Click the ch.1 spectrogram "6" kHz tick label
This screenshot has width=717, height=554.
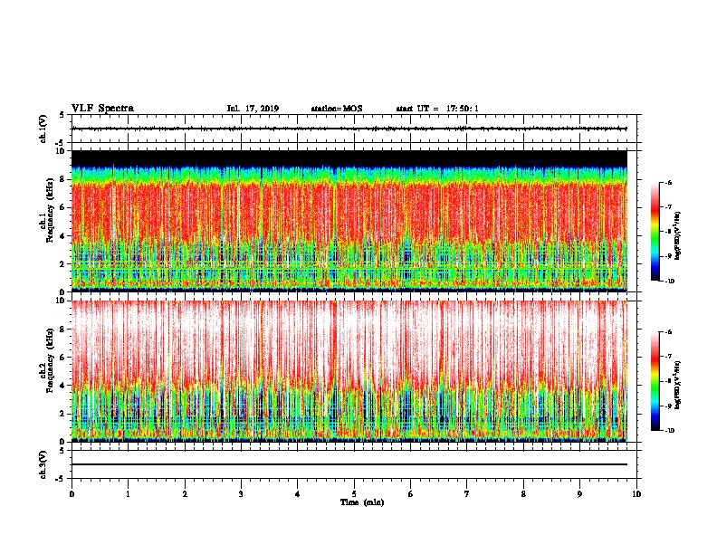tap(62, 207)
